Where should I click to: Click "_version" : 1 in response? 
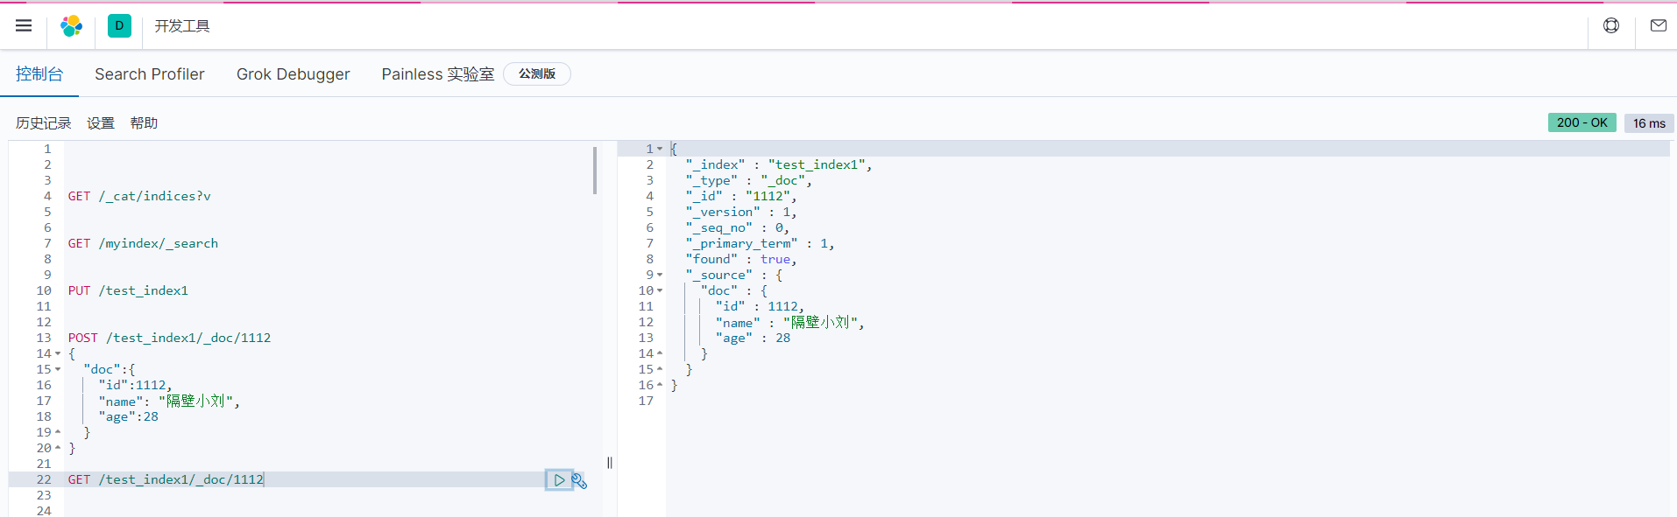(740, 212)
